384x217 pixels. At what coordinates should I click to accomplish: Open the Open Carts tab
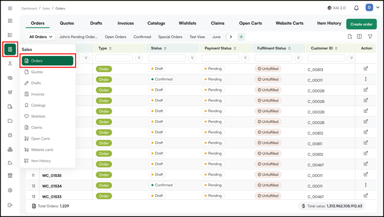(x=250, y=23)
